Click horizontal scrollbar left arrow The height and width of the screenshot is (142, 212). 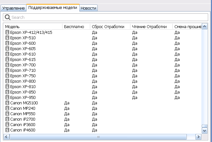point(6,137)
